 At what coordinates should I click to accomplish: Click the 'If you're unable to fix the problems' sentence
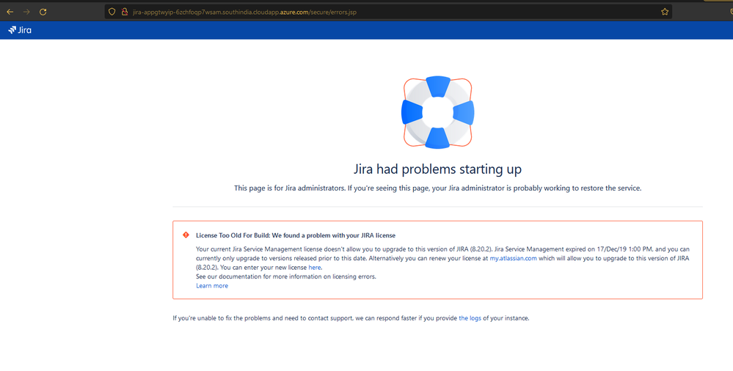pos(351,318)
